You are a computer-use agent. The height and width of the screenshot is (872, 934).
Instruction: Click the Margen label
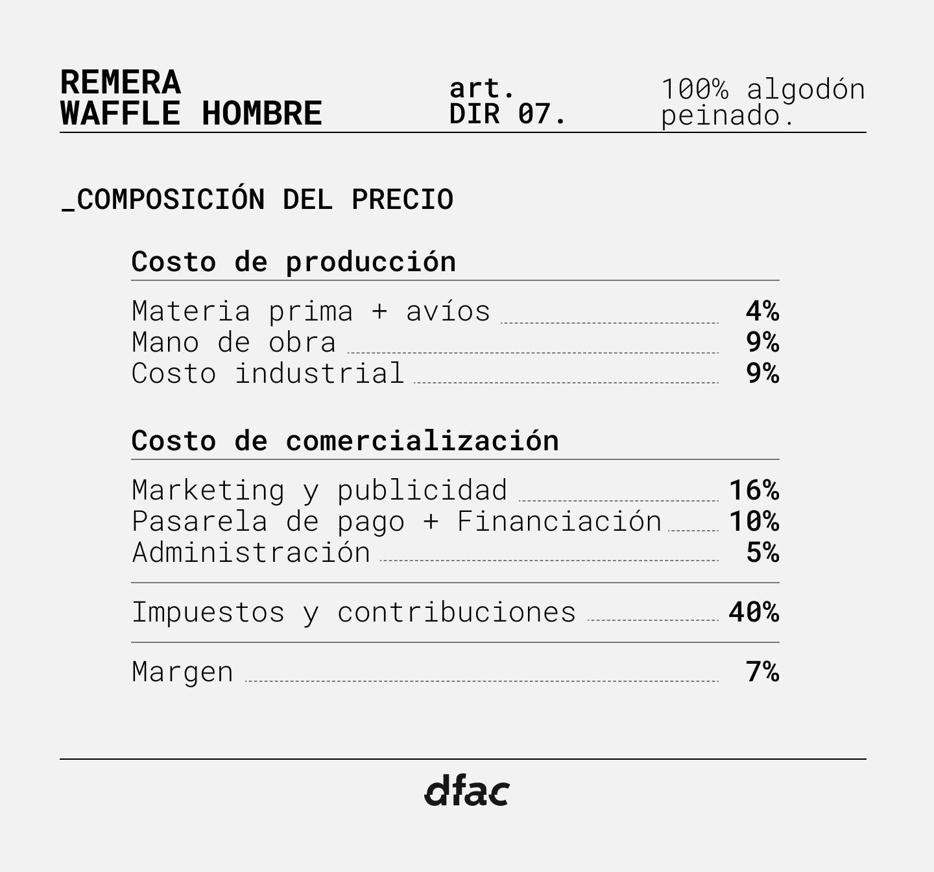click(182, 672)
